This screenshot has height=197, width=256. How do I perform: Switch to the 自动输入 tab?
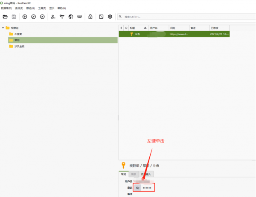point(145,174)
